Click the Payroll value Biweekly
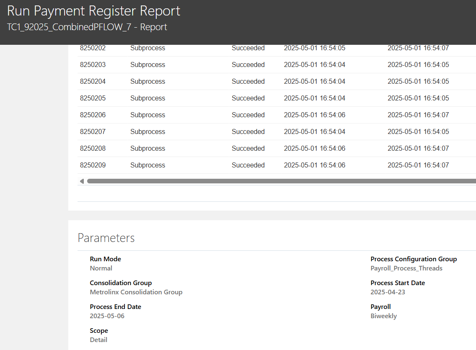The width and height of the screenshot is (476, 350). 384,316
